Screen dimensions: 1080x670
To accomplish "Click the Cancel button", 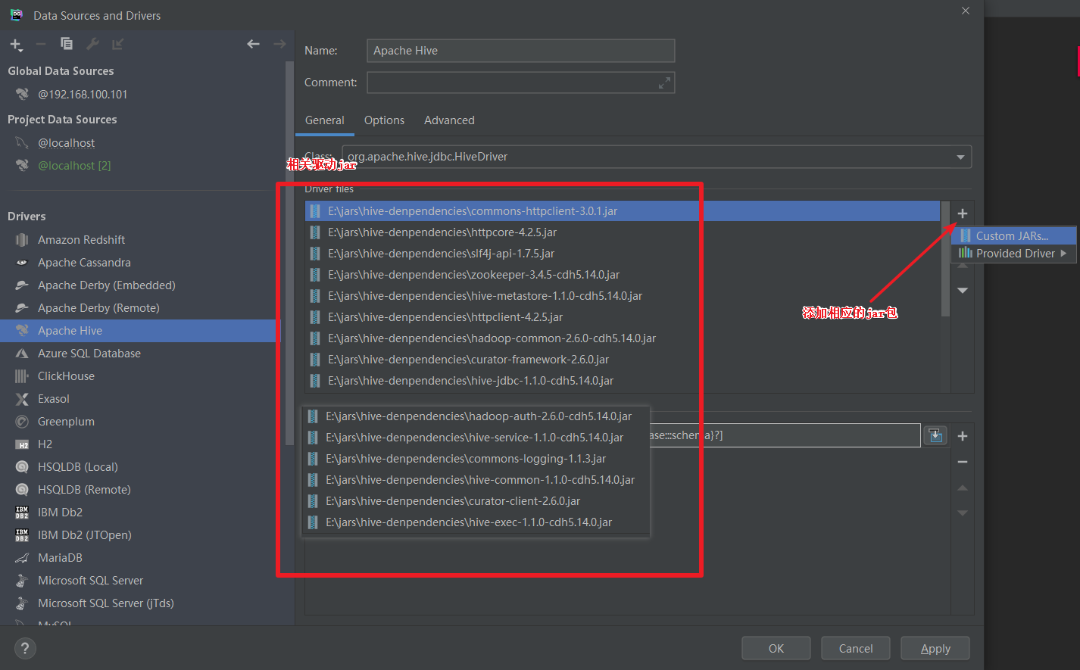I will [x=856, y=648].
